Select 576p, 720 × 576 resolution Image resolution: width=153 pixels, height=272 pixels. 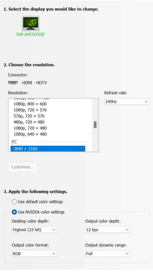pos(29,116)
